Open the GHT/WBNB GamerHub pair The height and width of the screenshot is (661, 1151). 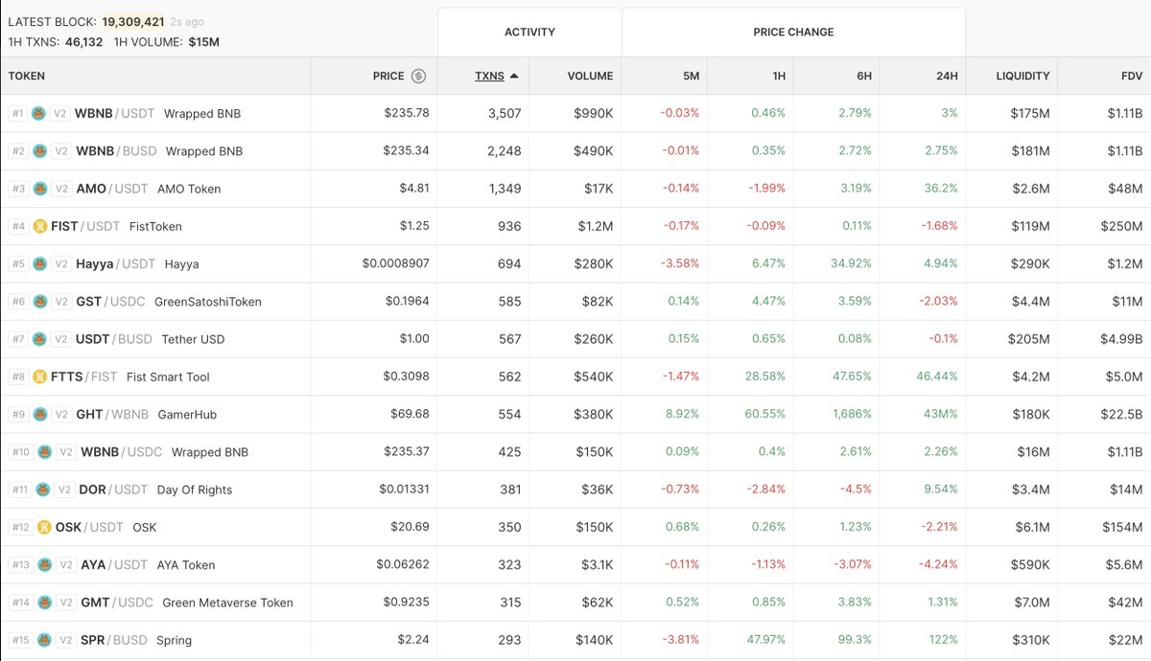575,414
